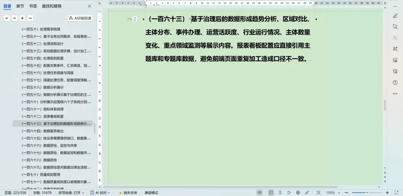The image size is (403, 196).
Task: Go to outline item (一百七十) 质量规则管理
Action: click(x=41, y=174)
